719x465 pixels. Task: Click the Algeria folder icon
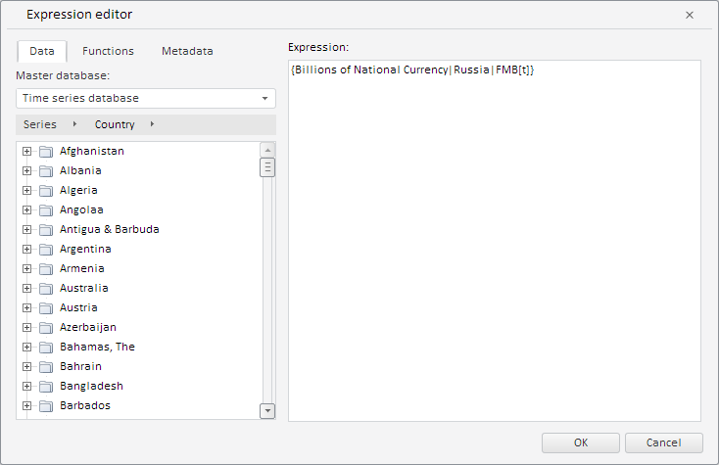[45, 191]
